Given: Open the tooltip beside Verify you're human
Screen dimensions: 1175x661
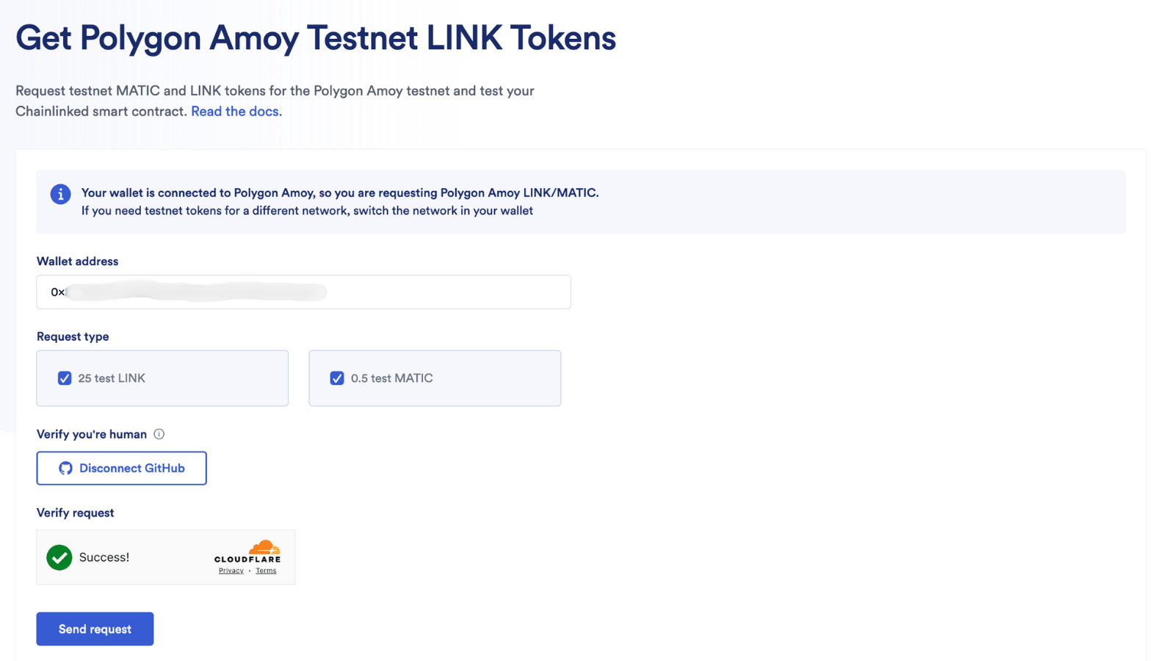Looking at the screenshot, I should [159, 434].
